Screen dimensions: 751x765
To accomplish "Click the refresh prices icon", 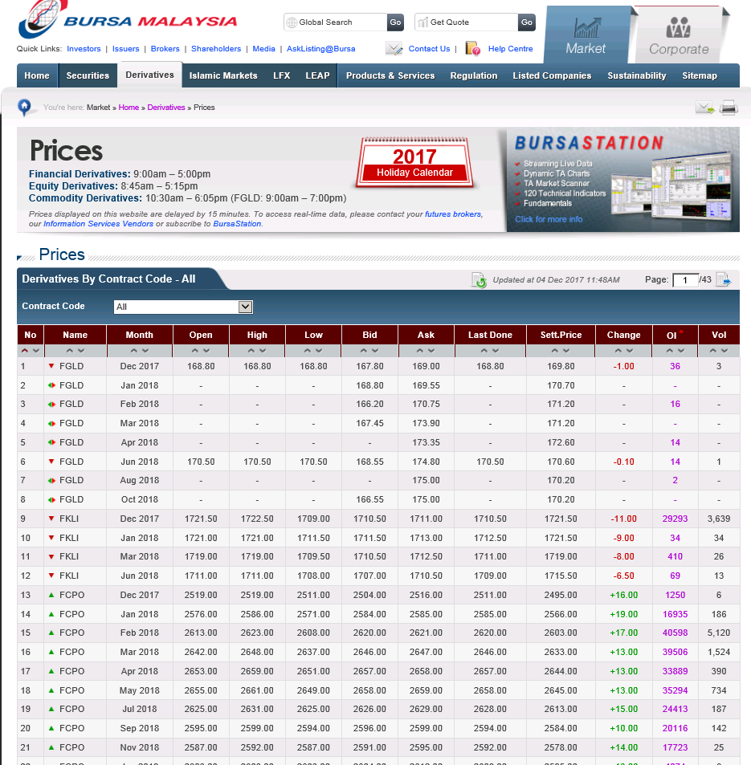I will click(x=479, y=280).
